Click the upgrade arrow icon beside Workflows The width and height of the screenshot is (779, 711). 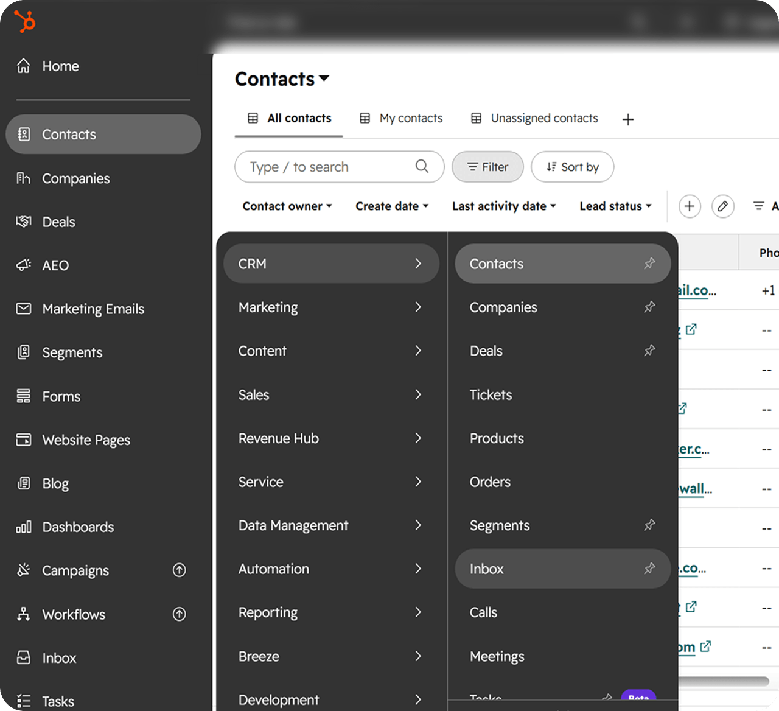[x=180, y=614]
